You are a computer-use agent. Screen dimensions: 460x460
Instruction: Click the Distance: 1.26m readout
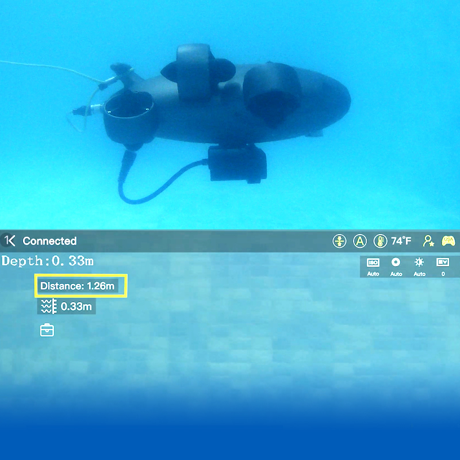(78, 286)
